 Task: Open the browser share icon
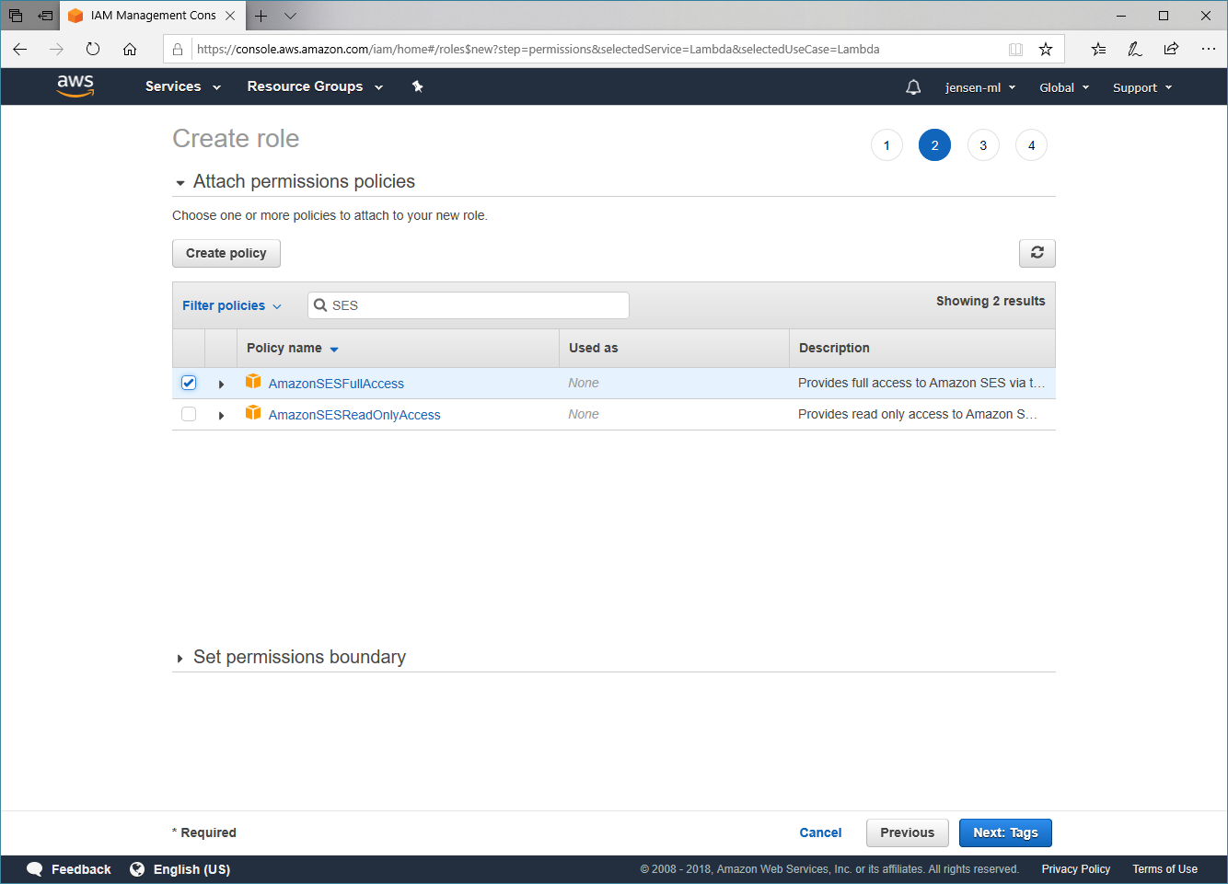click(x=1171, y=50)
